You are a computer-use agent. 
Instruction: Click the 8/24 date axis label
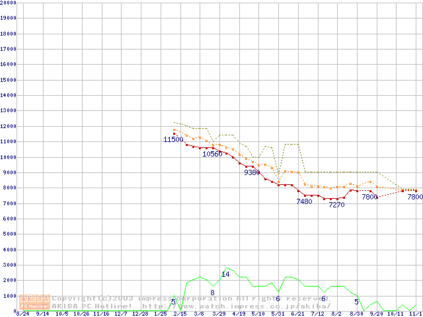click(x=22, y=314)
